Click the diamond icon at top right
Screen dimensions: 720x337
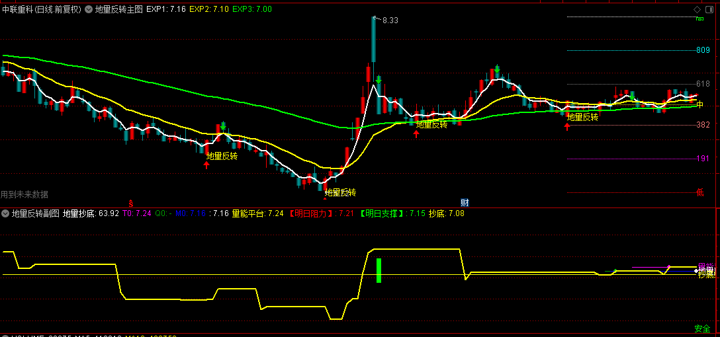[x=697, y=9]
